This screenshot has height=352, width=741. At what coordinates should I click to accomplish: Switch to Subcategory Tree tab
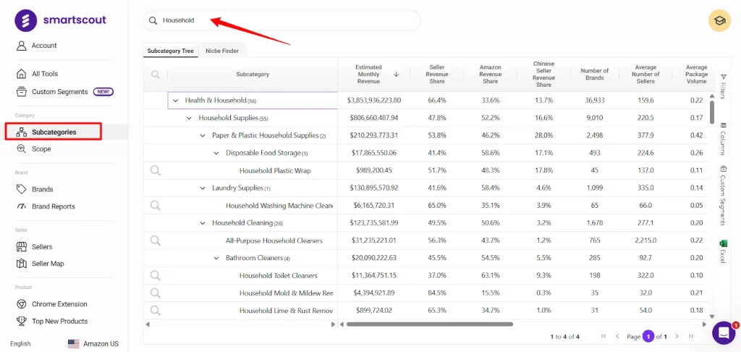(171, 51)
